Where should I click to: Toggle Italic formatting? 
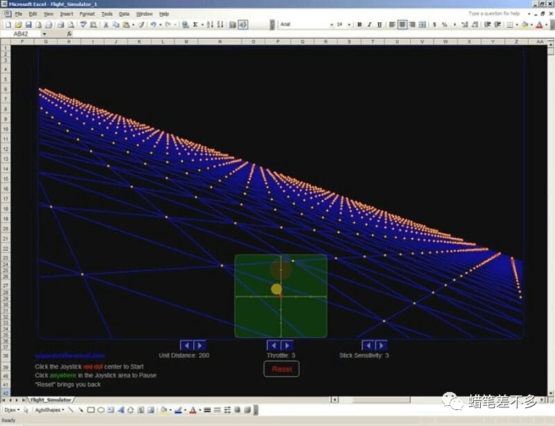(x=369, y=24)
